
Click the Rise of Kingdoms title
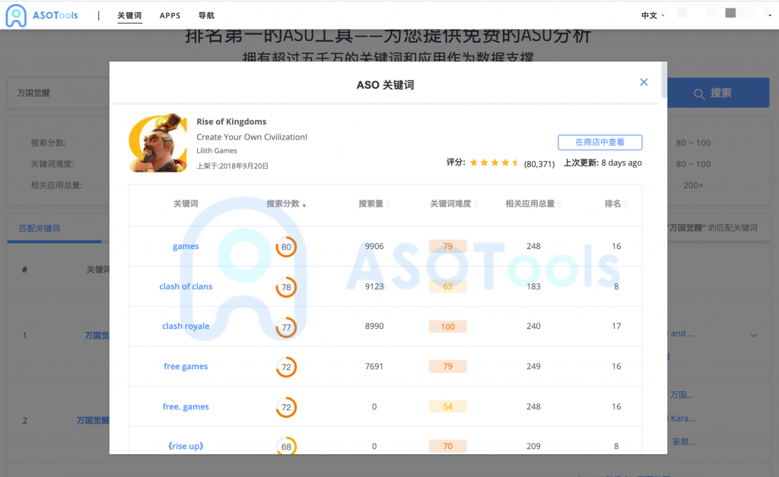coord(231,122)
